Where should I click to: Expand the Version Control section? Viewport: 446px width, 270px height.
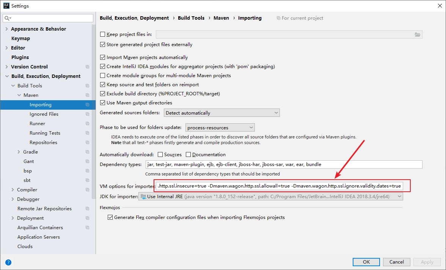tap(6, 67)
